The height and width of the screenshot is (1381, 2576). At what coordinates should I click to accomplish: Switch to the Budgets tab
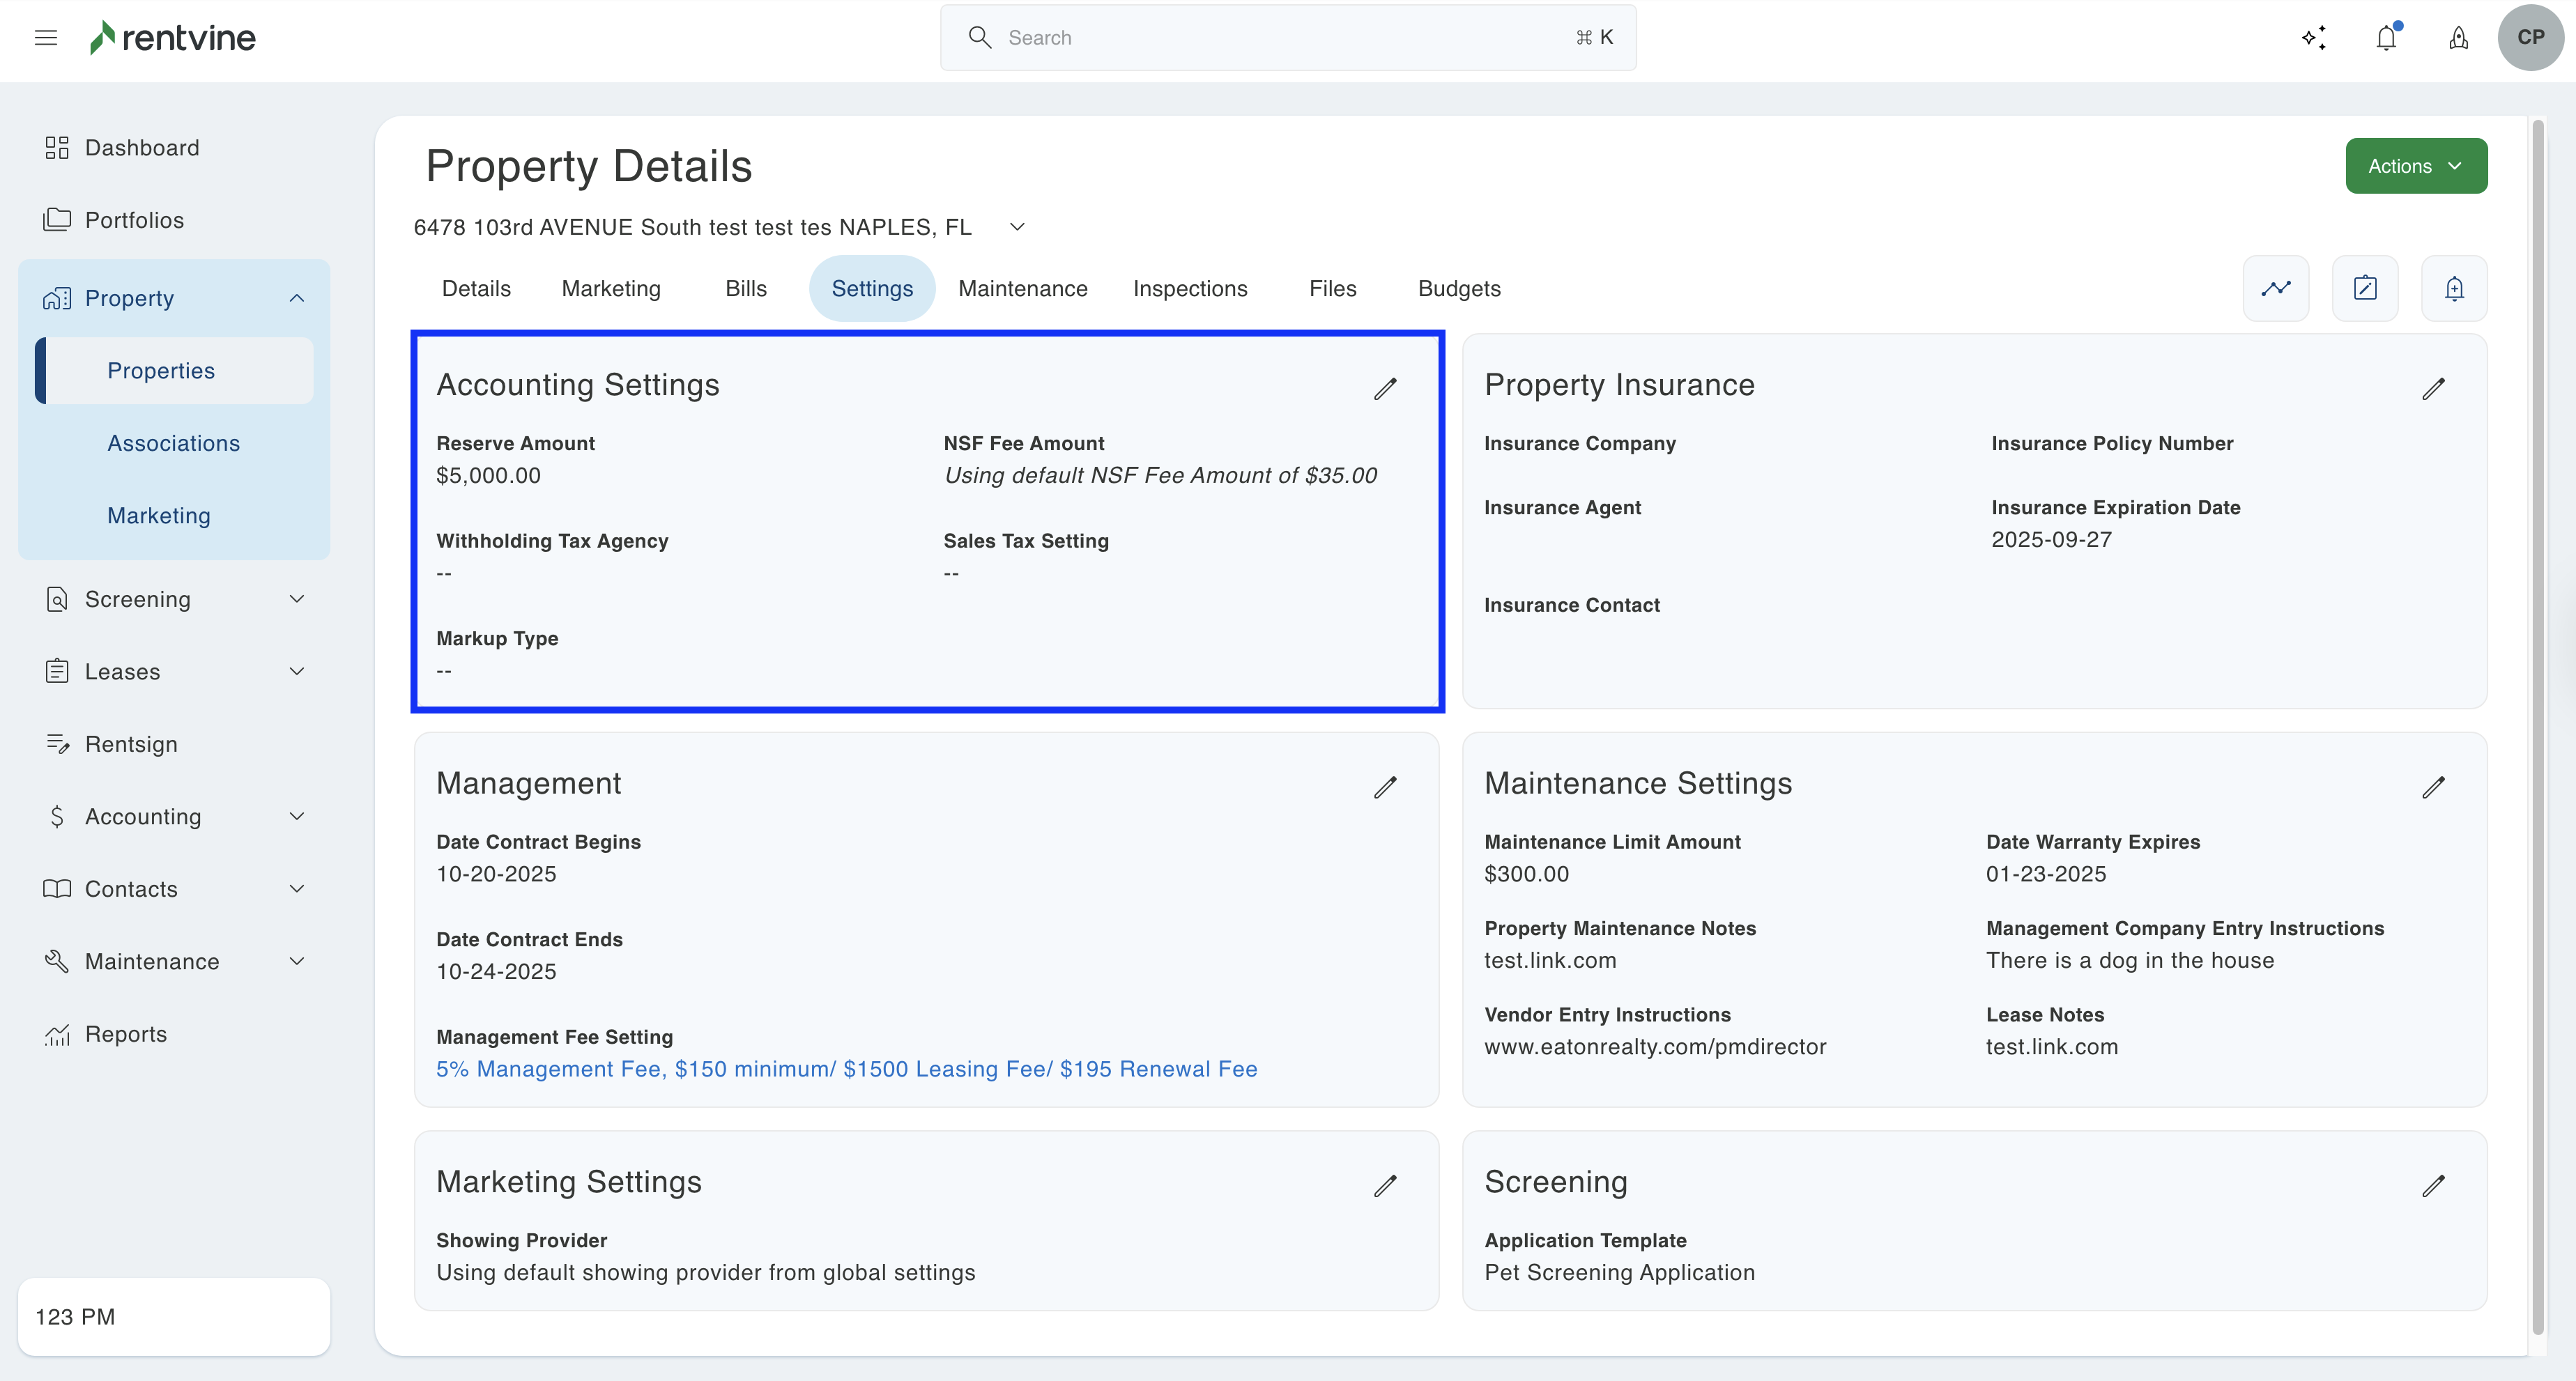(1458, 288)
